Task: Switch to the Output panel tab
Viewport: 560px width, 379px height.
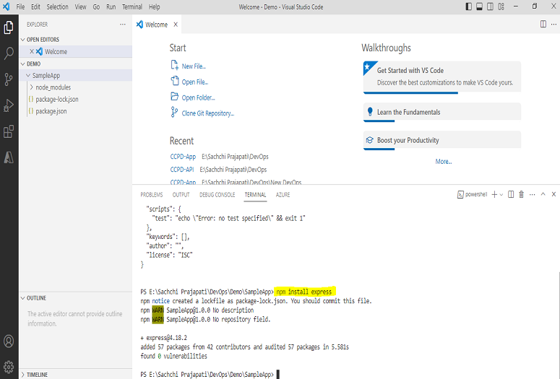Action: (x=181, y=195)
